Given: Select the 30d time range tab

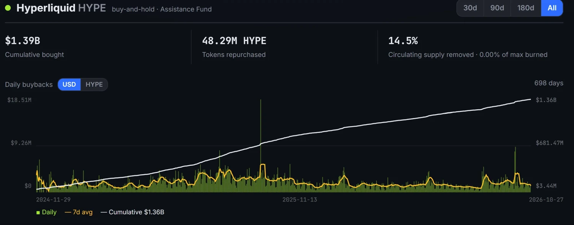Looking at the screenshot, I should click(x=470, y=8).
